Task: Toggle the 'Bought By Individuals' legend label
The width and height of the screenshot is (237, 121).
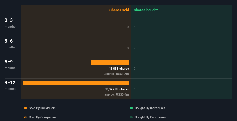Action: (150, 108)
